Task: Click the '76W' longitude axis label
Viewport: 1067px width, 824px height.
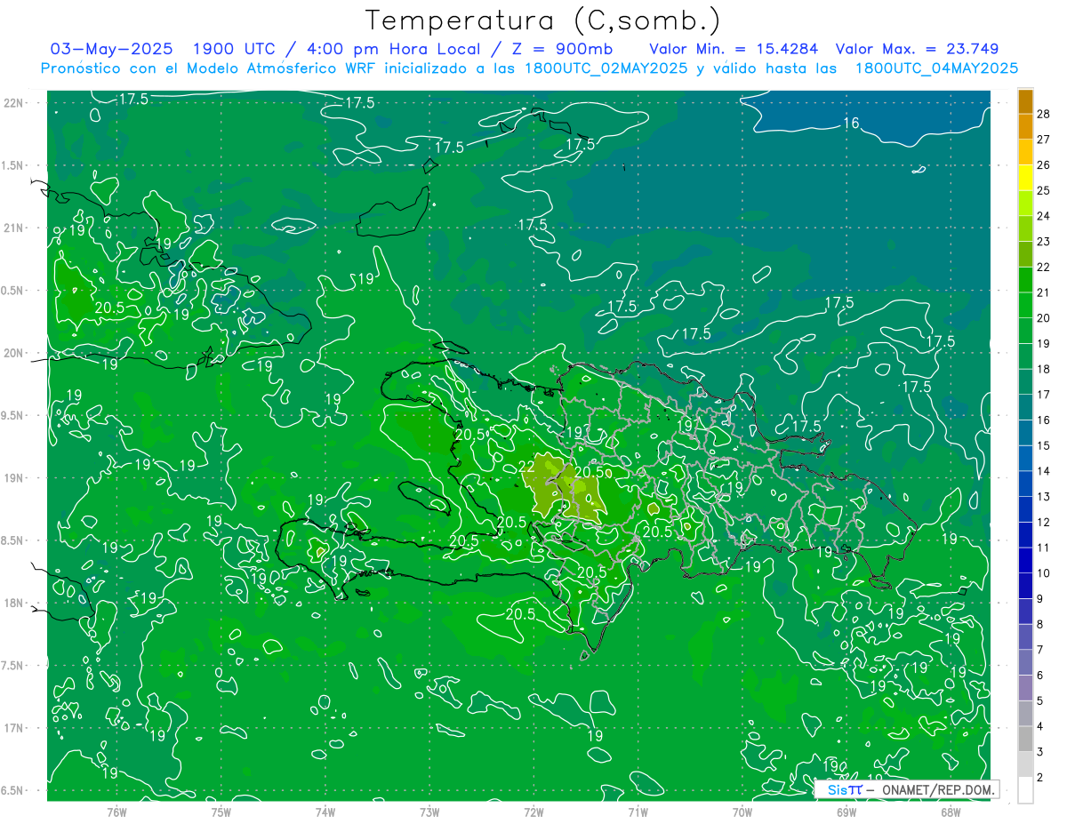Action: (x=116, y=812)
